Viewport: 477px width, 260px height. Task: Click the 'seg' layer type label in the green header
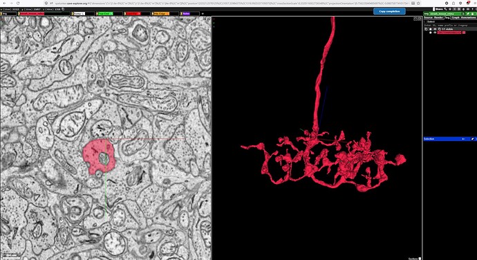click(427, 14)
